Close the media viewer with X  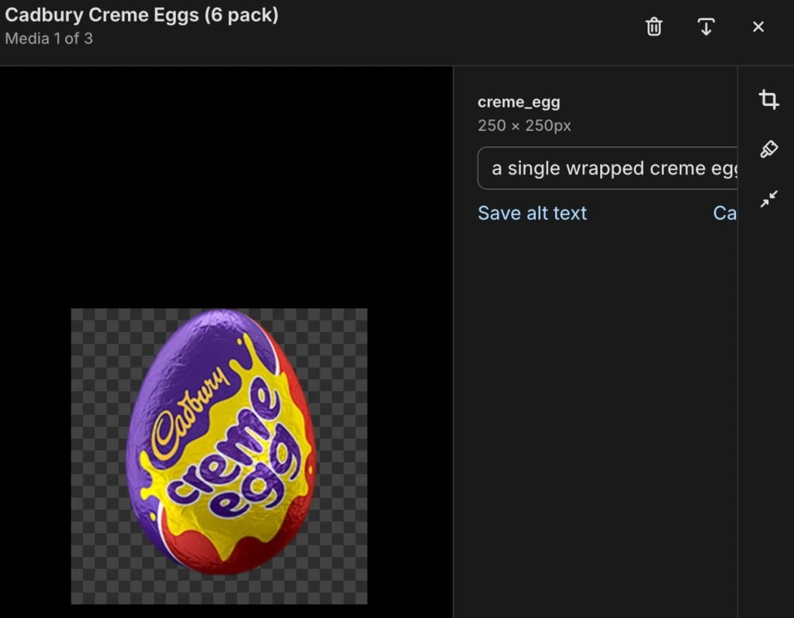758,27
